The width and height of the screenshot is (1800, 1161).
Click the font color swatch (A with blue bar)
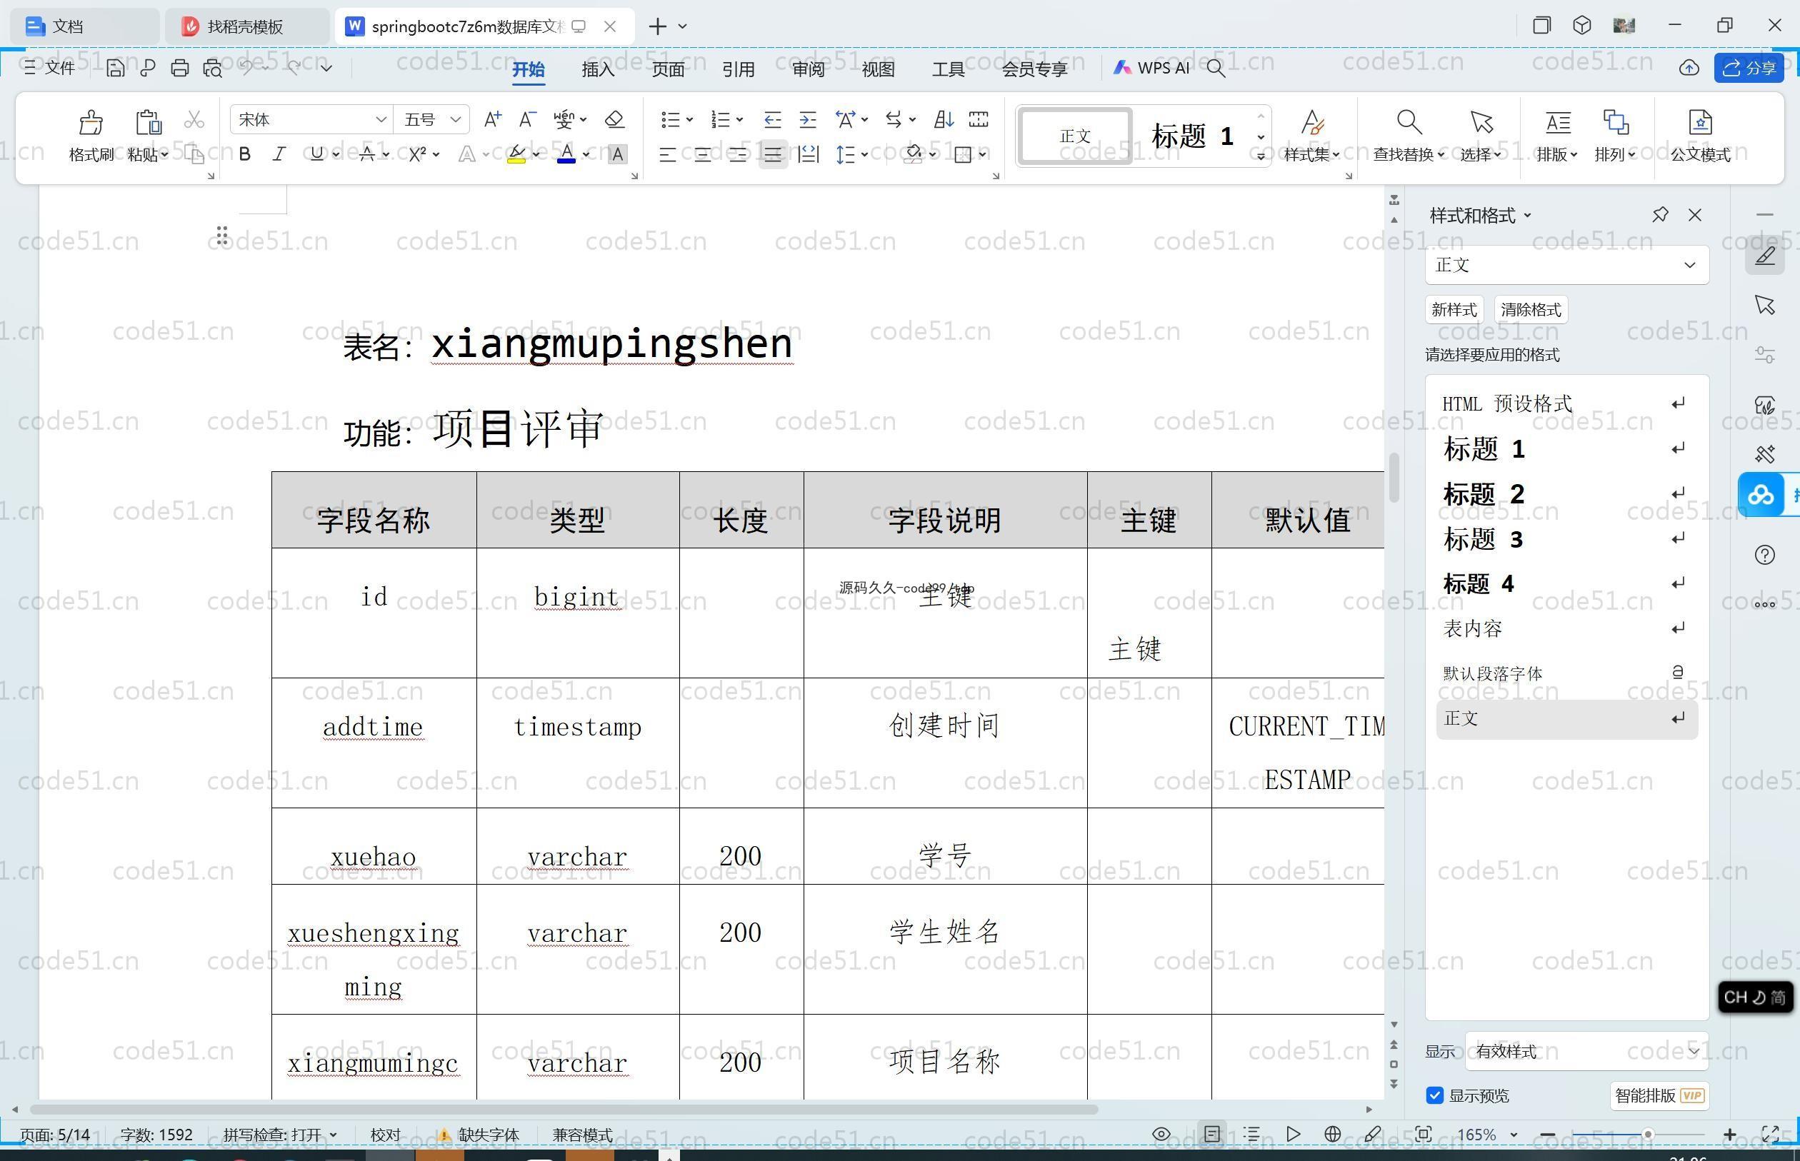[566, 154]
